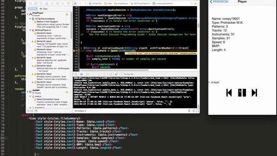Expand the Passing 'CFTypeRef' semantic issue
Screen dimensions: 277x156
pos(33,42)
